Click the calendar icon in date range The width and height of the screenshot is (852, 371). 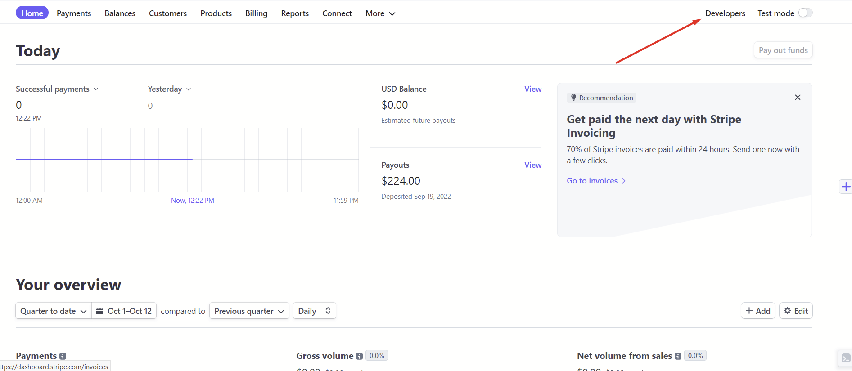tap(100, 311)
